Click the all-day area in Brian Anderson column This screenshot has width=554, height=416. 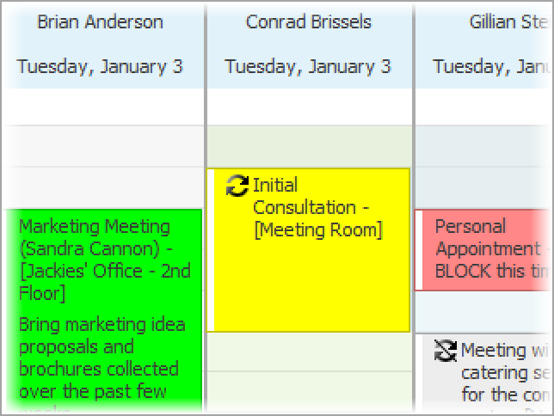[x=104, y=107]
